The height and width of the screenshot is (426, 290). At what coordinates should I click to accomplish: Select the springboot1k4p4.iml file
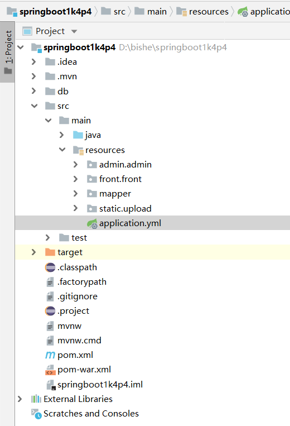100,385
